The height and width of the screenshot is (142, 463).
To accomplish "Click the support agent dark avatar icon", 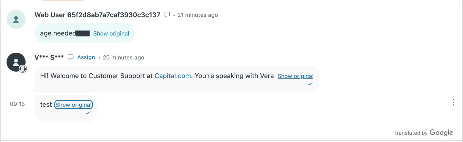I will point(16,62).
